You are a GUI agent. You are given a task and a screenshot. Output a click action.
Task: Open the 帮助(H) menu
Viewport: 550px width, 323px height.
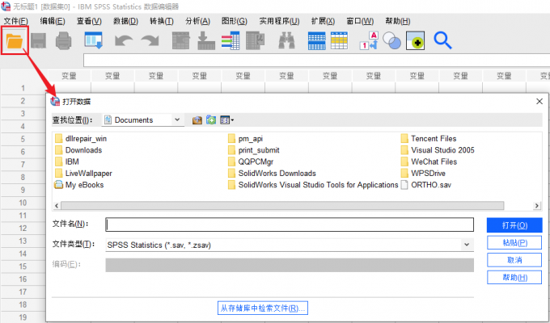(398, 21)
